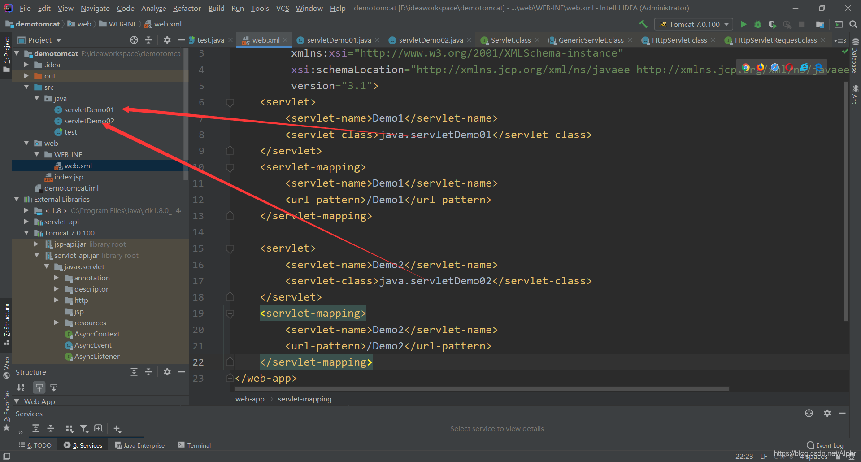Open the Terminal tool tab
This screenshot has width=861, height=462.
click(x=195, y=445)
